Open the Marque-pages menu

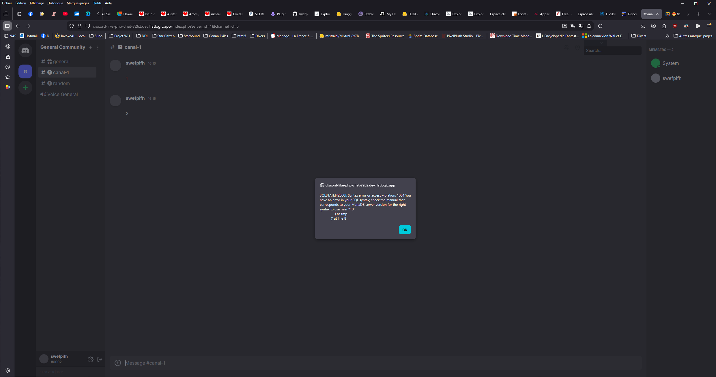78,3
